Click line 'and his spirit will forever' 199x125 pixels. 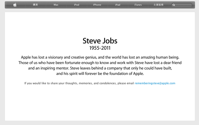[x=100, y=74]
